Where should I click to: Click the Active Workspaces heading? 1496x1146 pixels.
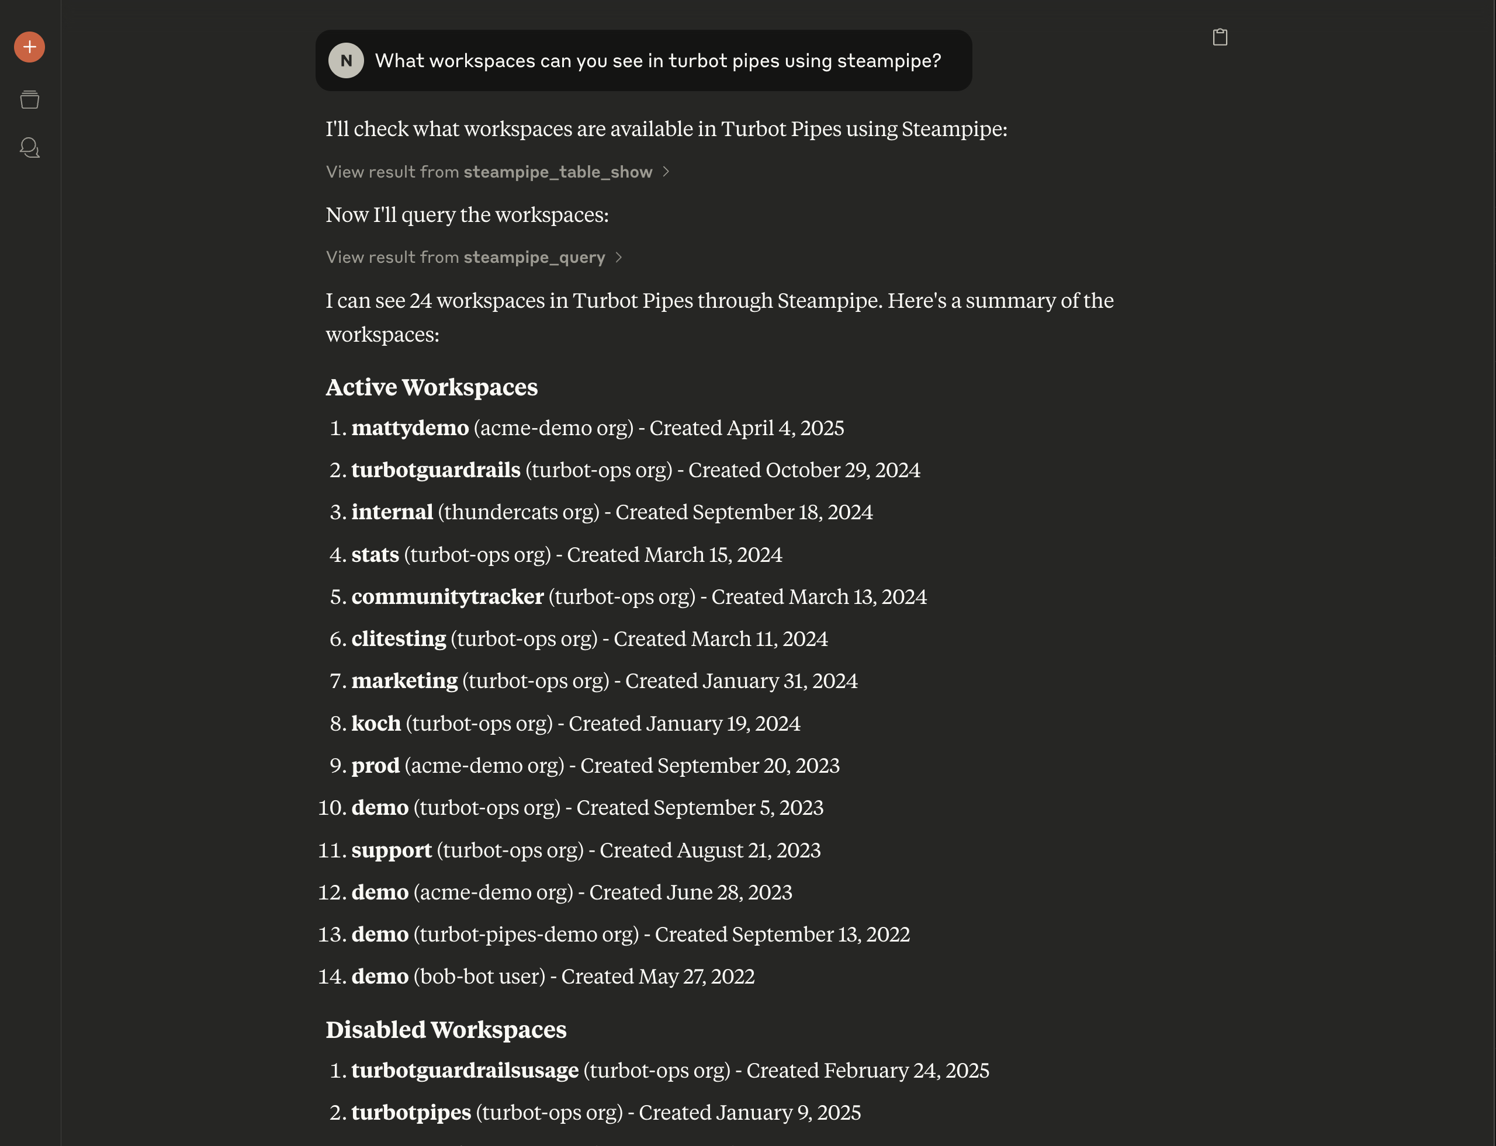431,387
